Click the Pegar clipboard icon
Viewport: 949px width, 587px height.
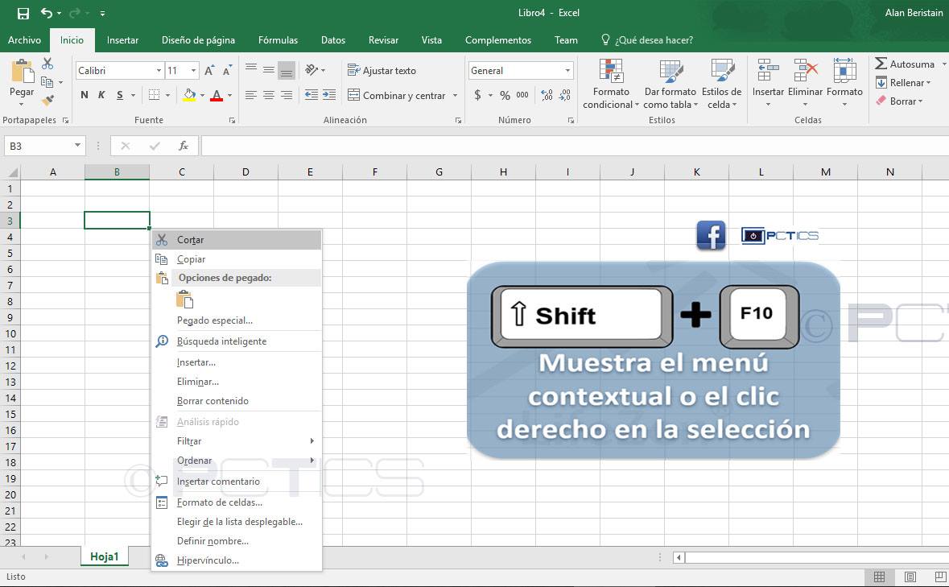tap(23, 72)
